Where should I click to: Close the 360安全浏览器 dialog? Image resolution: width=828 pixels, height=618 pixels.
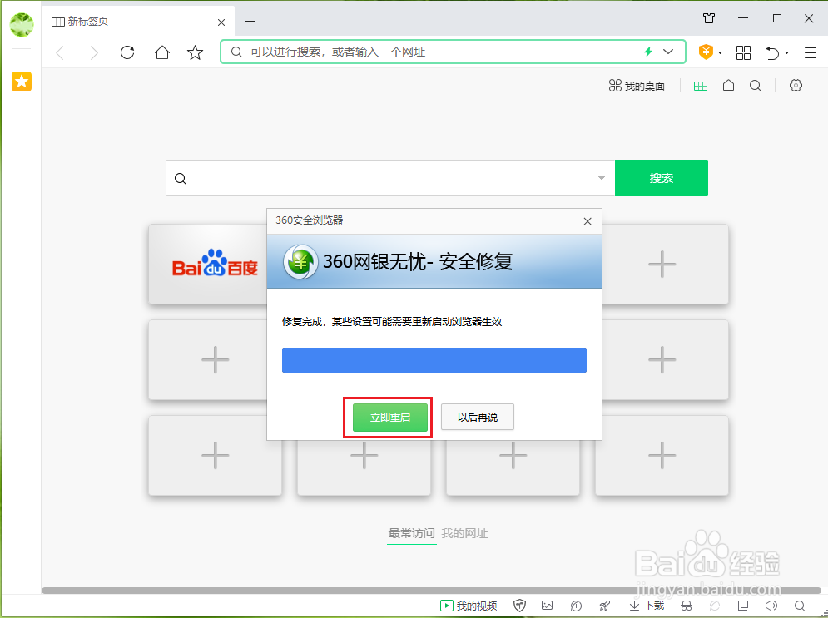588,221
